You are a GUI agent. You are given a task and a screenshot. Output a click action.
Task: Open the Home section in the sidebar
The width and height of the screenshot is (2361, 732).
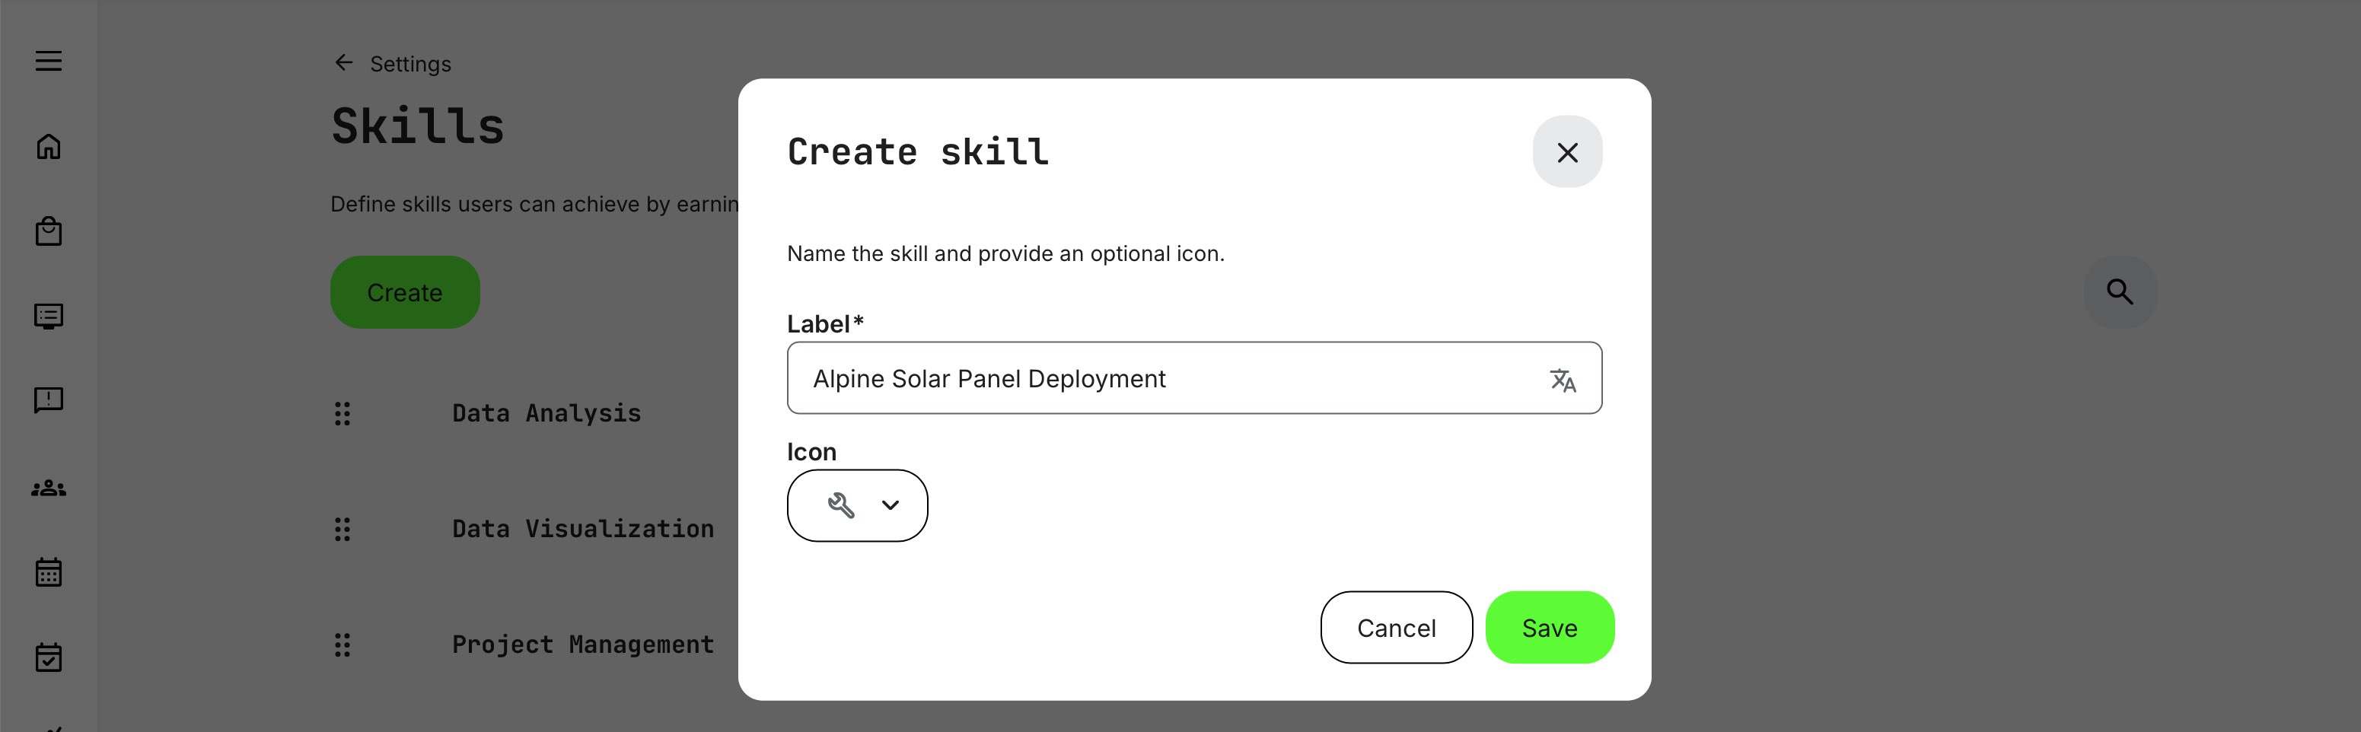pyautogui.click(x=48, y=147)
